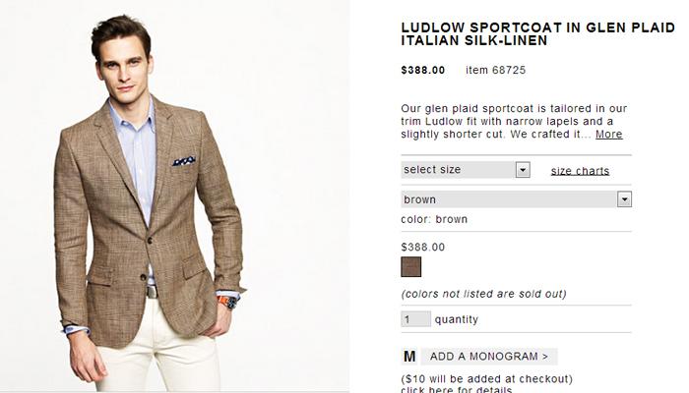Click the ADD A MONOGRAM button

[x=489, y=357]
